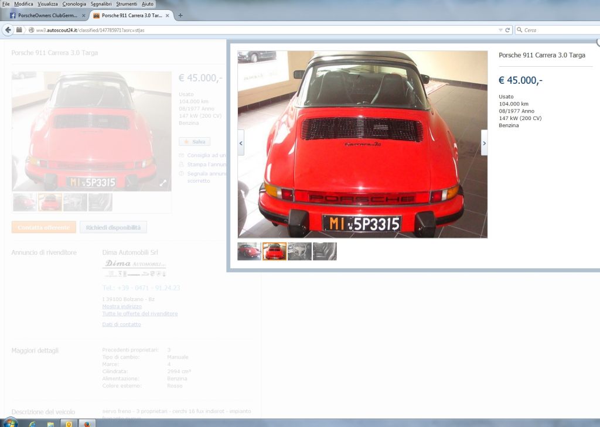Open Windows Explorer from taskbar
Screen dimensions: 600x427
50,423
